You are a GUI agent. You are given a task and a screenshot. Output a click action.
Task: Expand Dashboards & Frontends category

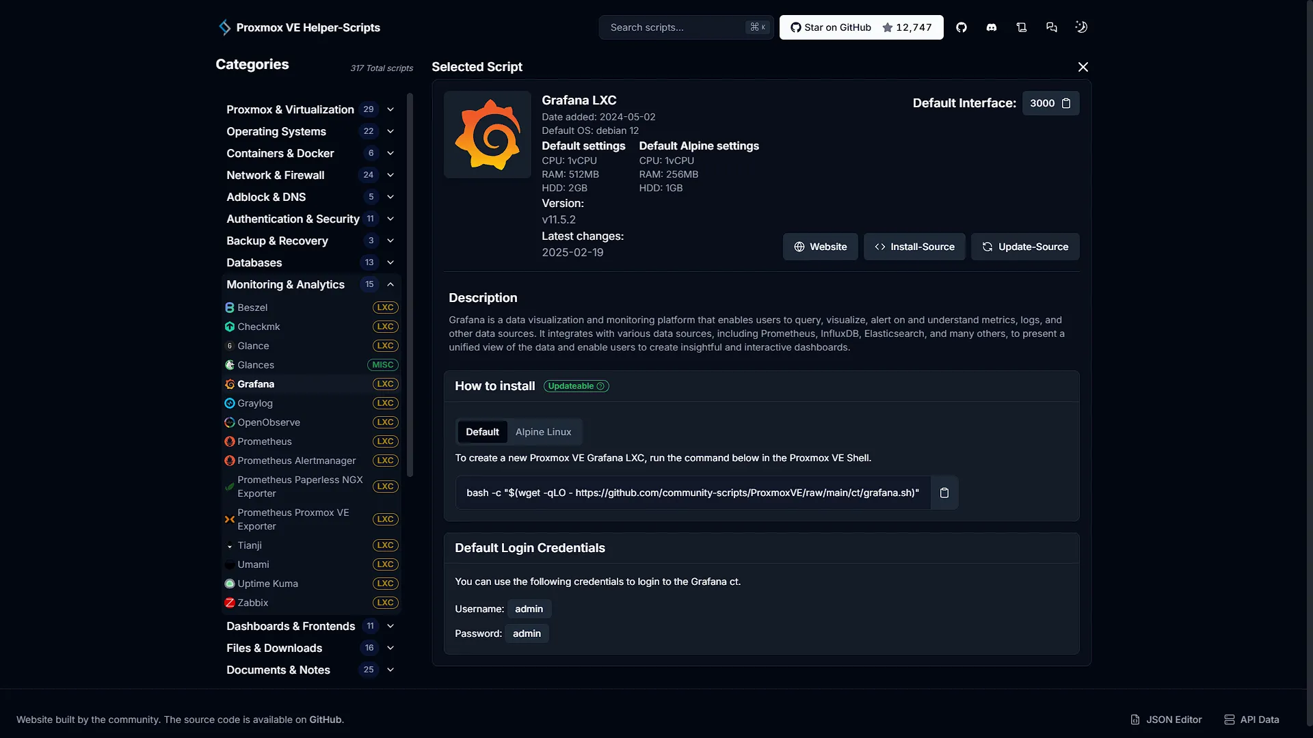pos(311,626)
